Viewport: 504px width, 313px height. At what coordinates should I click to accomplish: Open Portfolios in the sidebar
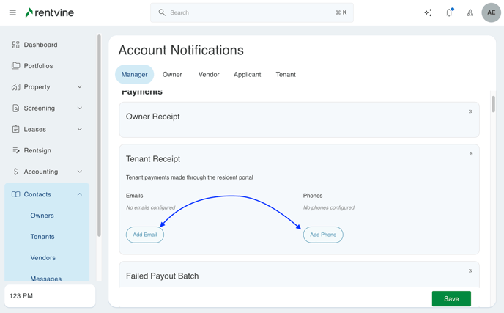click(x=38, y=66)
